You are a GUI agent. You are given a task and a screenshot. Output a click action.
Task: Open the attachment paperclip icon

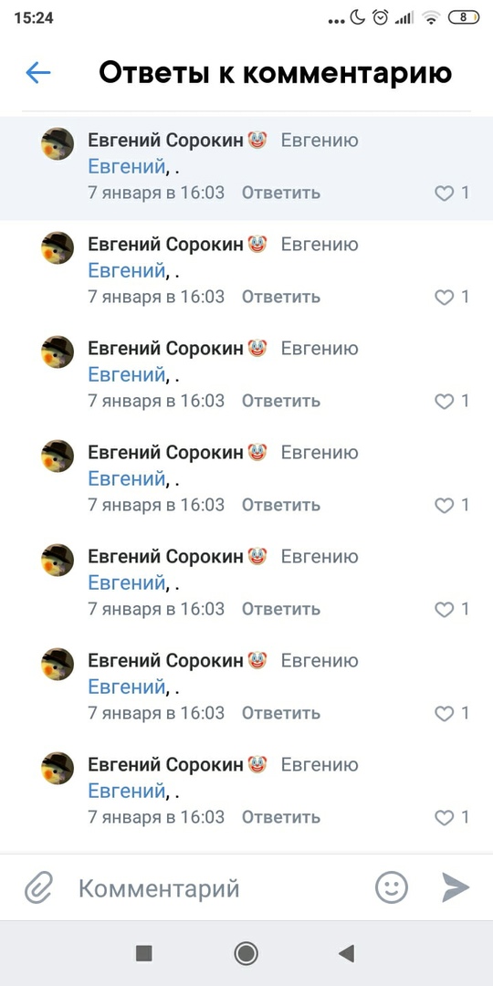click(x=39, y=888)
